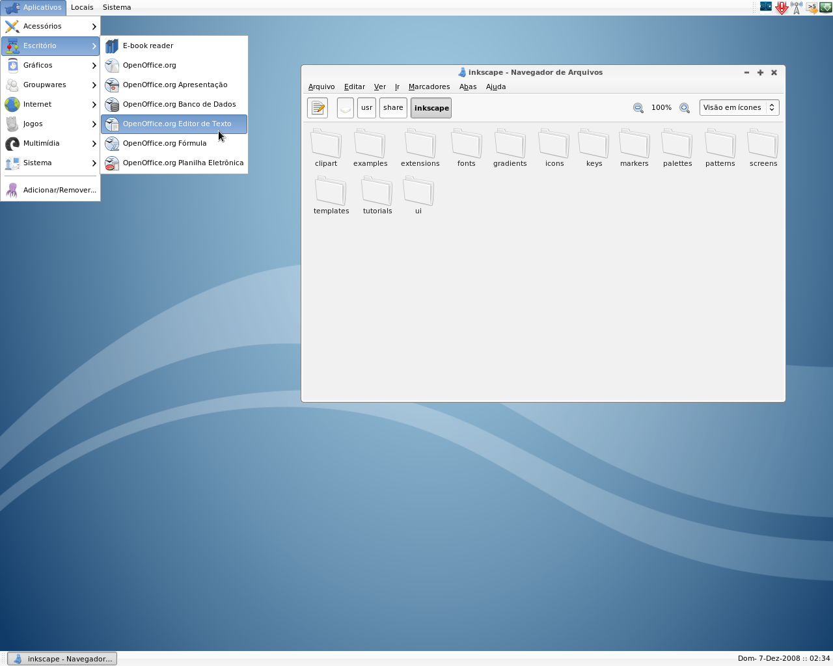The height and width of the screenshot is (666, 833).
Task: Click the zoom out magnifier icon
Action: (x=638, y=108)
